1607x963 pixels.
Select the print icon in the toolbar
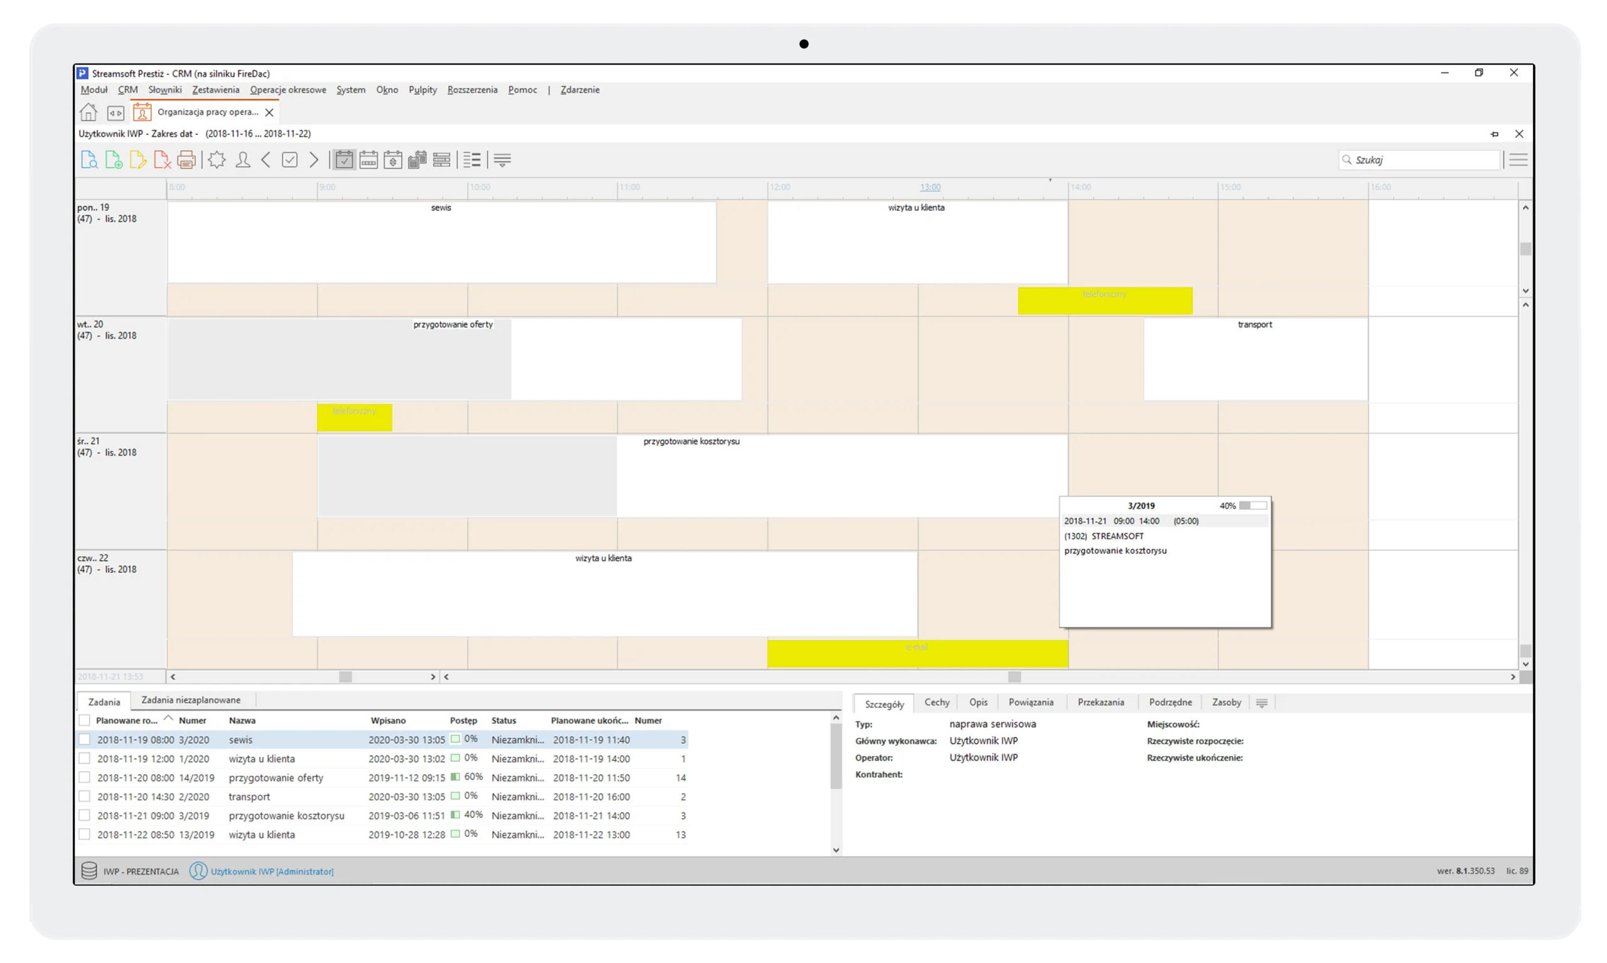[x=187, y=159]
